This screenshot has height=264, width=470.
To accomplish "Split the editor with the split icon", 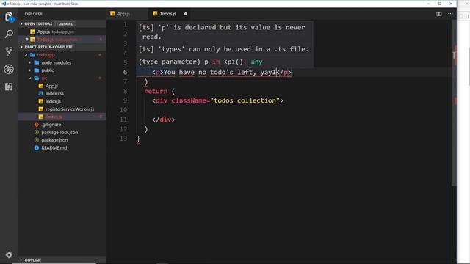I will point(439,14).
